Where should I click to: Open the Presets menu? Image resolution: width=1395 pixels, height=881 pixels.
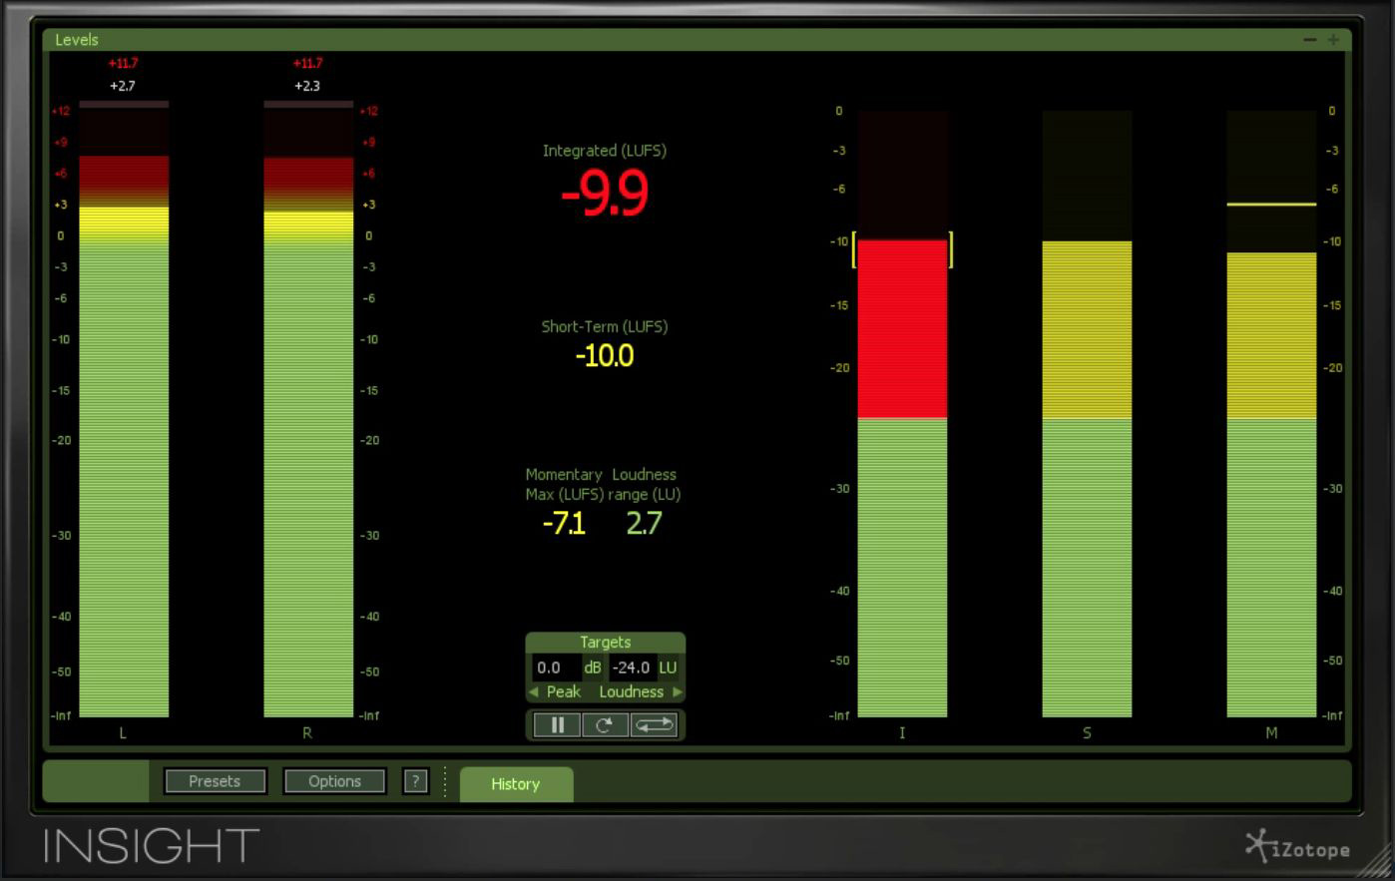point(215,781)
